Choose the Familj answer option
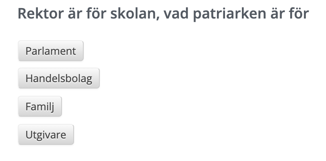 coord(40,106)
